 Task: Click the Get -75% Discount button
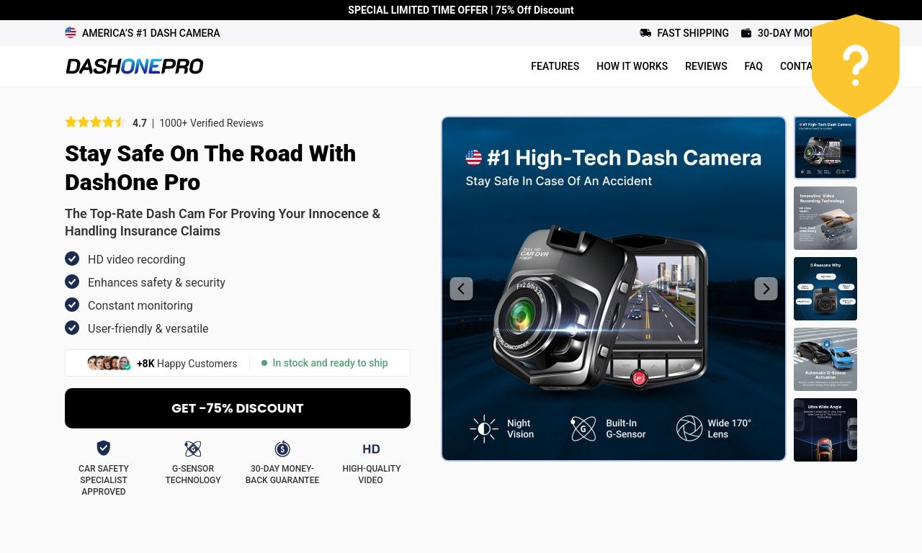[238, 408]
